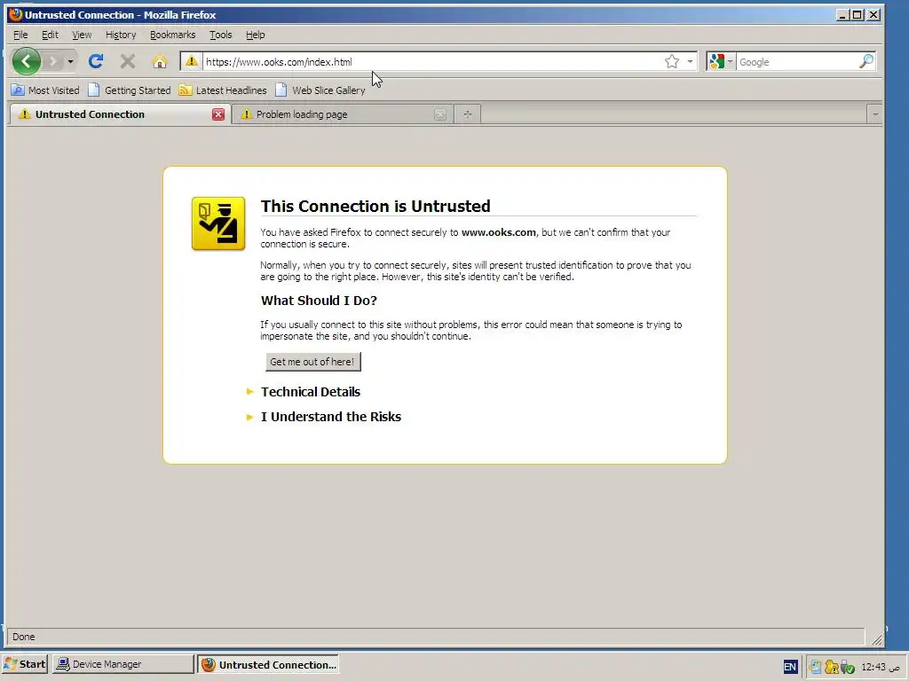The width and height of the screenshot is (909, 681).
Task: Click the 12:43 clock in the tray
Action: pyautogui.click(x=881, y=667)
